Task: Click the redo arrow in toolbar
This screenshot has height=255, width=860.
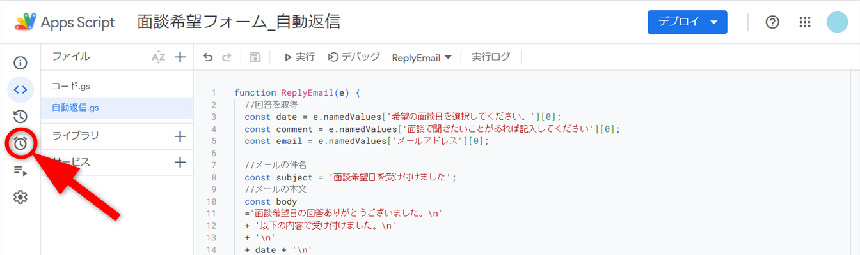Action: point(226,57)
